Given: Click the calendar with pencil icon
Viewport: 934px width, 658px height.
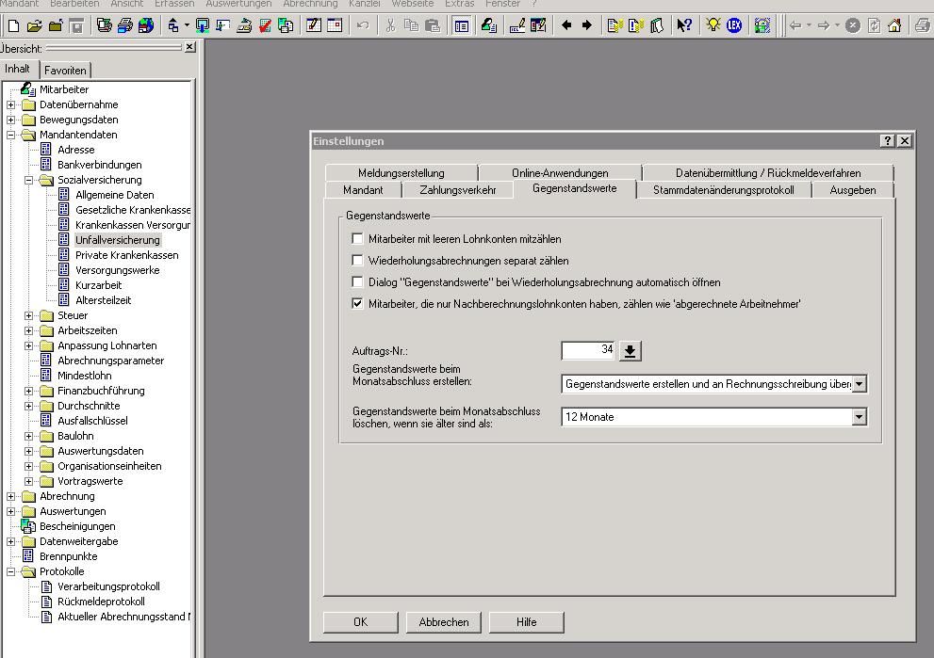Looking at the screenshot, I should [314, 25].
